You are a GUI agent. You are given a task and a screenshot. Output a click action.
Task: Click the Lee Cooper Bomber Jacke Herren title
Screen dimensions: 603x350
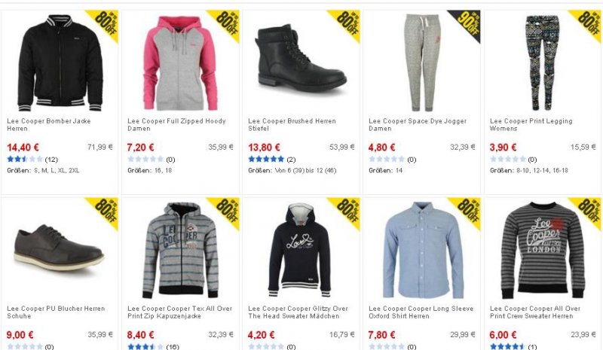pyautogui.click(x=49, y=124)
